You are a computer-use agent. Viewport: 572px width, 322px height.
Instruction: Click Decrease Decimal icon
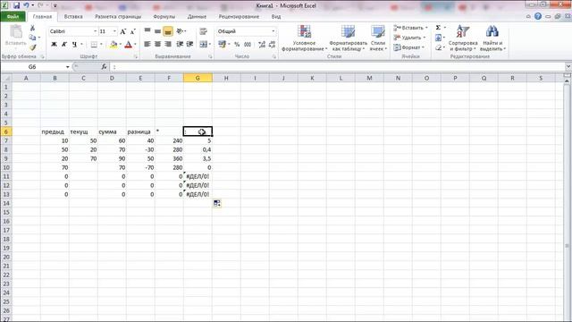click(x=272, y=44)
